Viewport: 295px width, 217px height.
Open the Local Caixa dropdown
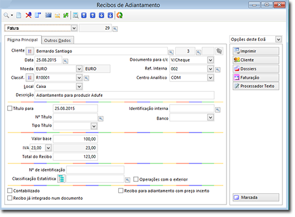(x=79, y=86)
